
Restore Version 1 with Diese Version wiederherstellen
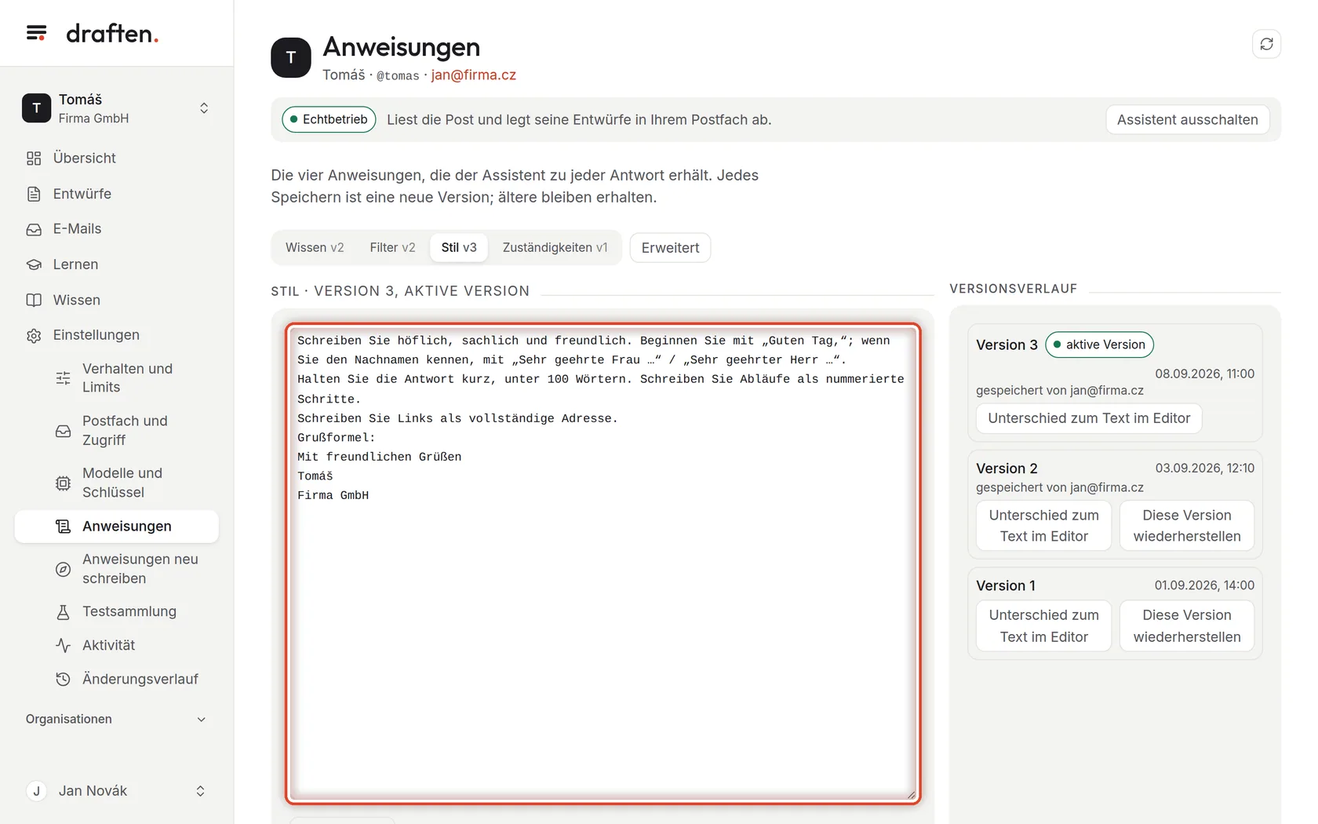point(1186,626)
